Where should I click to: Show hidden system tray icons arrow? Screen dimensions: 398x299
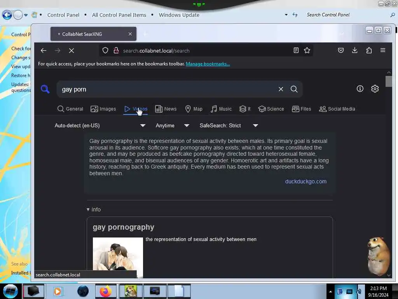click(x=330, y=291)
